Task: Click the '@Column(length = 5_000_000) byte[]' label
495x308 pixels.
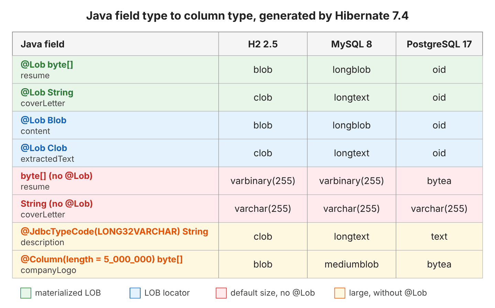Action: tap(102, 260)
